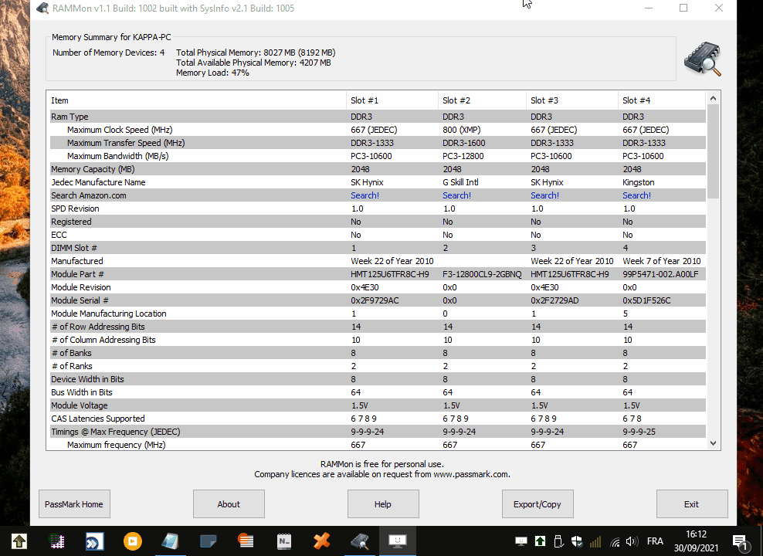Click the G Skill Intl manufacturer cell
Viewport: 763px width, 556px height.
[460, 182]
